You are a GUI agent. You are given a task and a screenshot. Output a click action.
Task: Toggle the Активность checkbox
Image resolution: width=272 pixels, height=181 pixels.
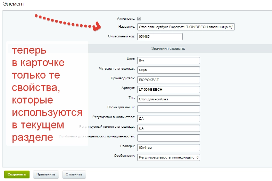pyautogui.click(x=139, y=19)
